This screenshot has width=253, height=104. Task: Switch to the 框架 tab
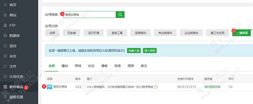tap(131, 66)
